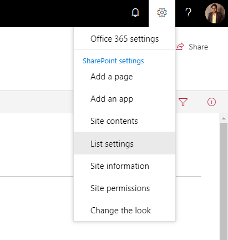Open the help question mark
228x240 pixels.
click(x=188, y=13)
